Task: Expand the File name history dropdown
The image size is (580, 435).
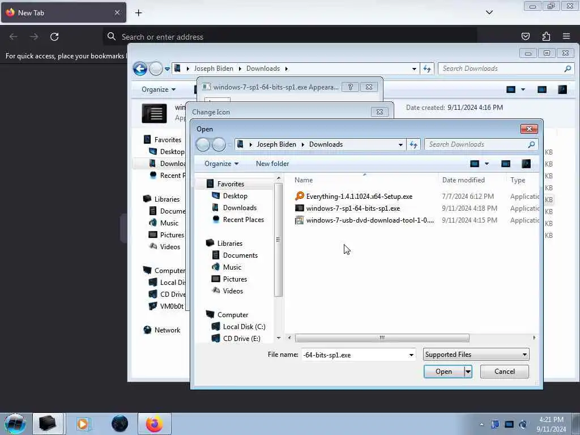Action: pos(411,355)
